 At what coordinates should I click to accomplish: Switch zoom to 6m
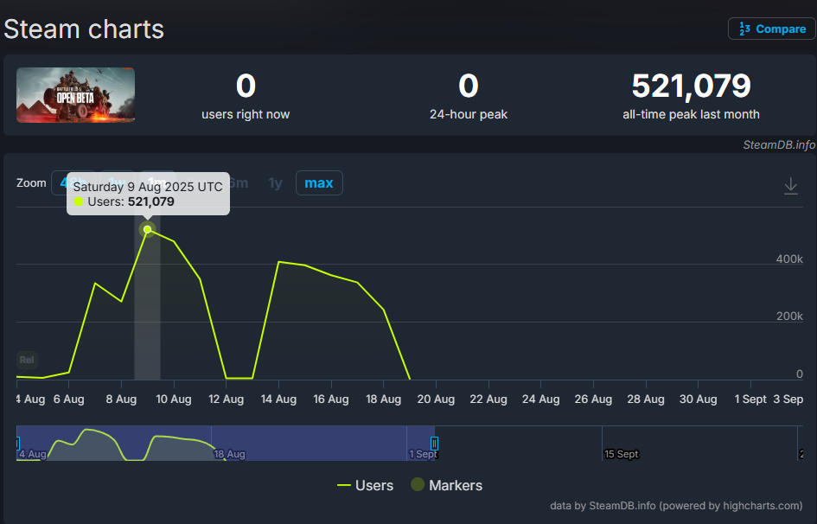click(239, 183)
